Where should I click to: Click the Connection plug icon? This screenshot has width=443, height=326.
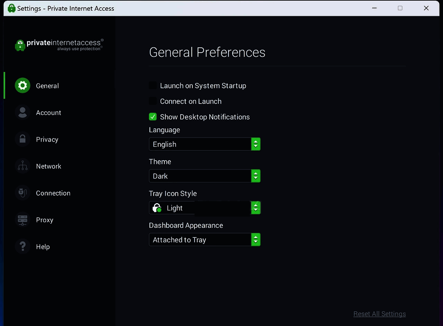[x=22, y=193]
